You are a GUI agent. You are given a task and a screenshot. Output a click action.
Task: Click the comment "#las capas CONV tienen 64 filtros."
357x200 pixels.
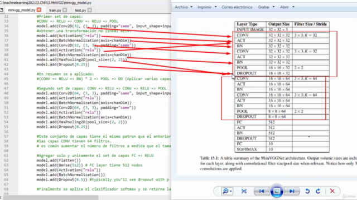coord(74,141)
